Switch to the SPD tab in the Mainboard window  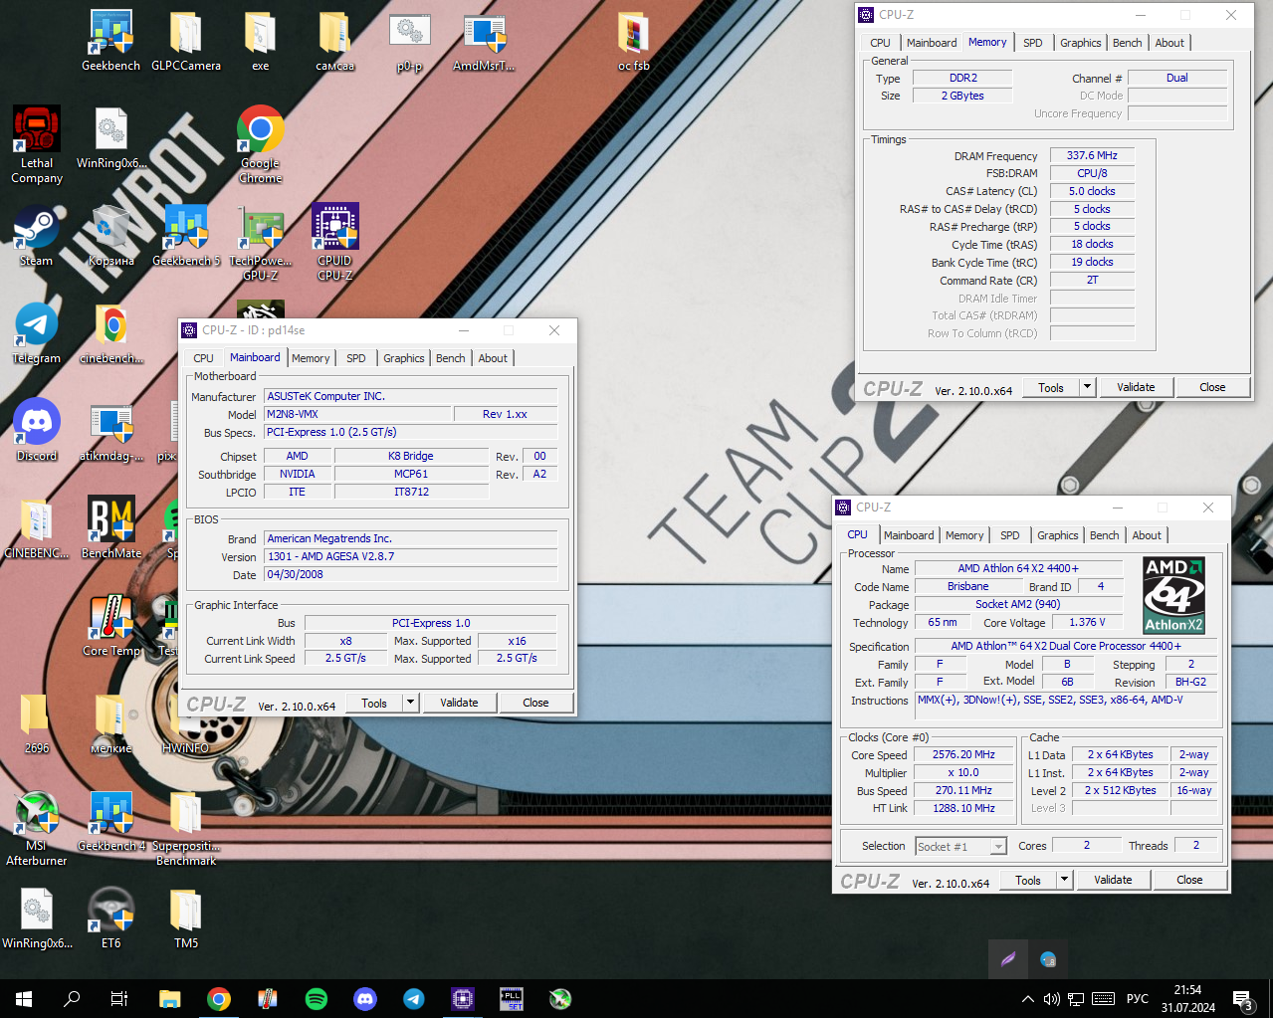[x=356, y=358]
